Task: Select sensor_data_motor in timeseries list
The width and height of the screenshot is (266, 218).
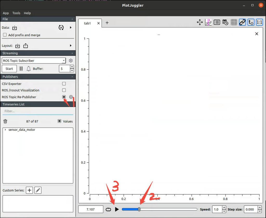Action: (22, 130)
